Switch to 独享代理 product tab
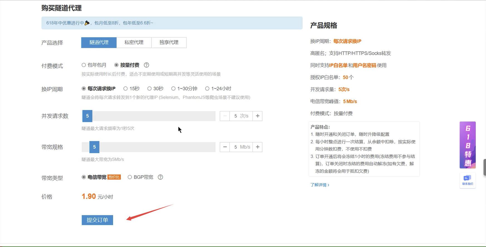 pyautogui.click(x=169, y=43)
